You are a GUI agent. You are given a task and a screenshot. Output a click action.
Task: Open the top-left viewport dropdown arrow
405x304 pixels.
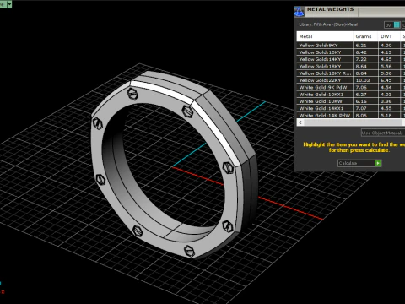click(9, 4)
